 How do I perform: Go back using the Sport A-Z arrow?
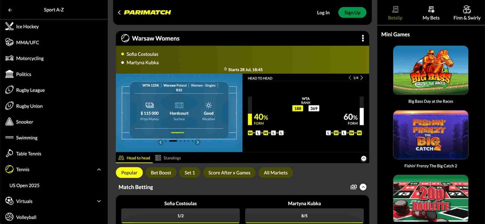click(x=10, y=10)
